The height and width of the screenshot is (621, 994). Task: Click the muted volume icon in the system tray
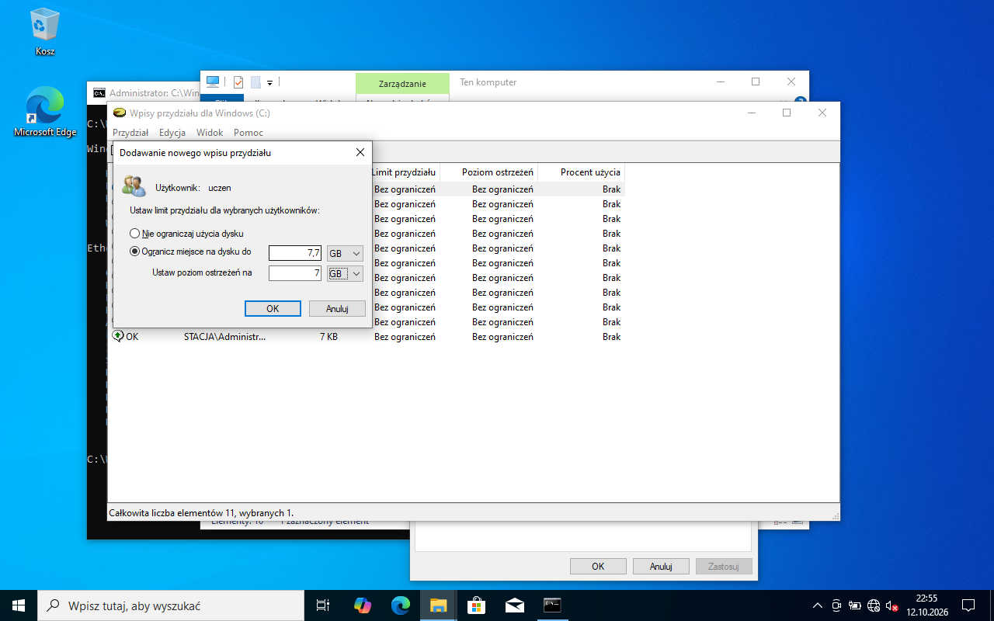tap(892, 605)
